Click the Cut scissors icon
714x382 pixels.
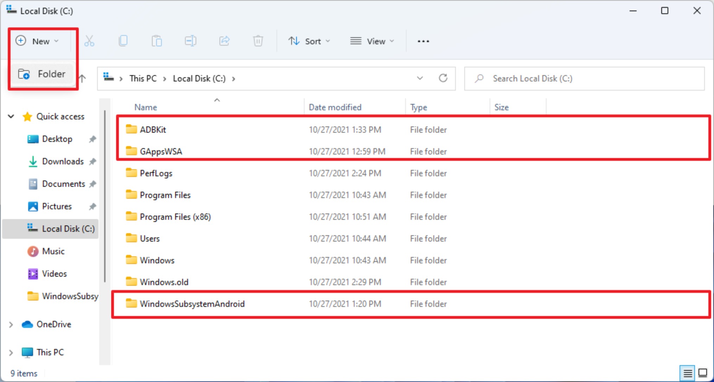click(x=89, y=41)
